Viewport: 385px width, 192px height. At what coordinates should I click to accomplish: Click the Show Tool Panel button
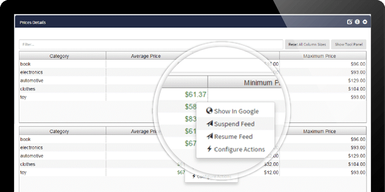(x=349, y=45)
